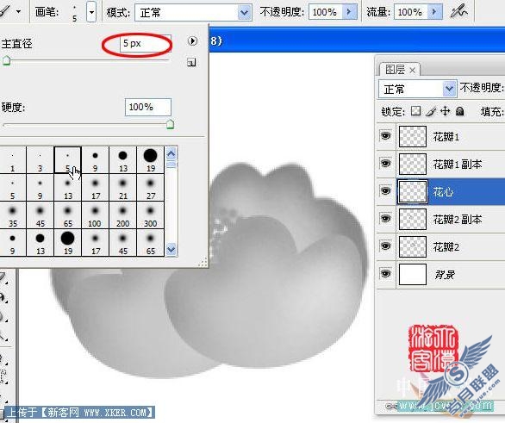This screenshot has width=505, height=423.
Task: Open the 不透明度 slider arrow in options bar
Action: (349, 12)
